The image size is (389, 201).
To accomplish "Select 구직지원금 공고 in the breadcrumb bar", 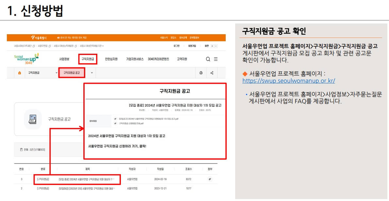I will pos(72,73).
